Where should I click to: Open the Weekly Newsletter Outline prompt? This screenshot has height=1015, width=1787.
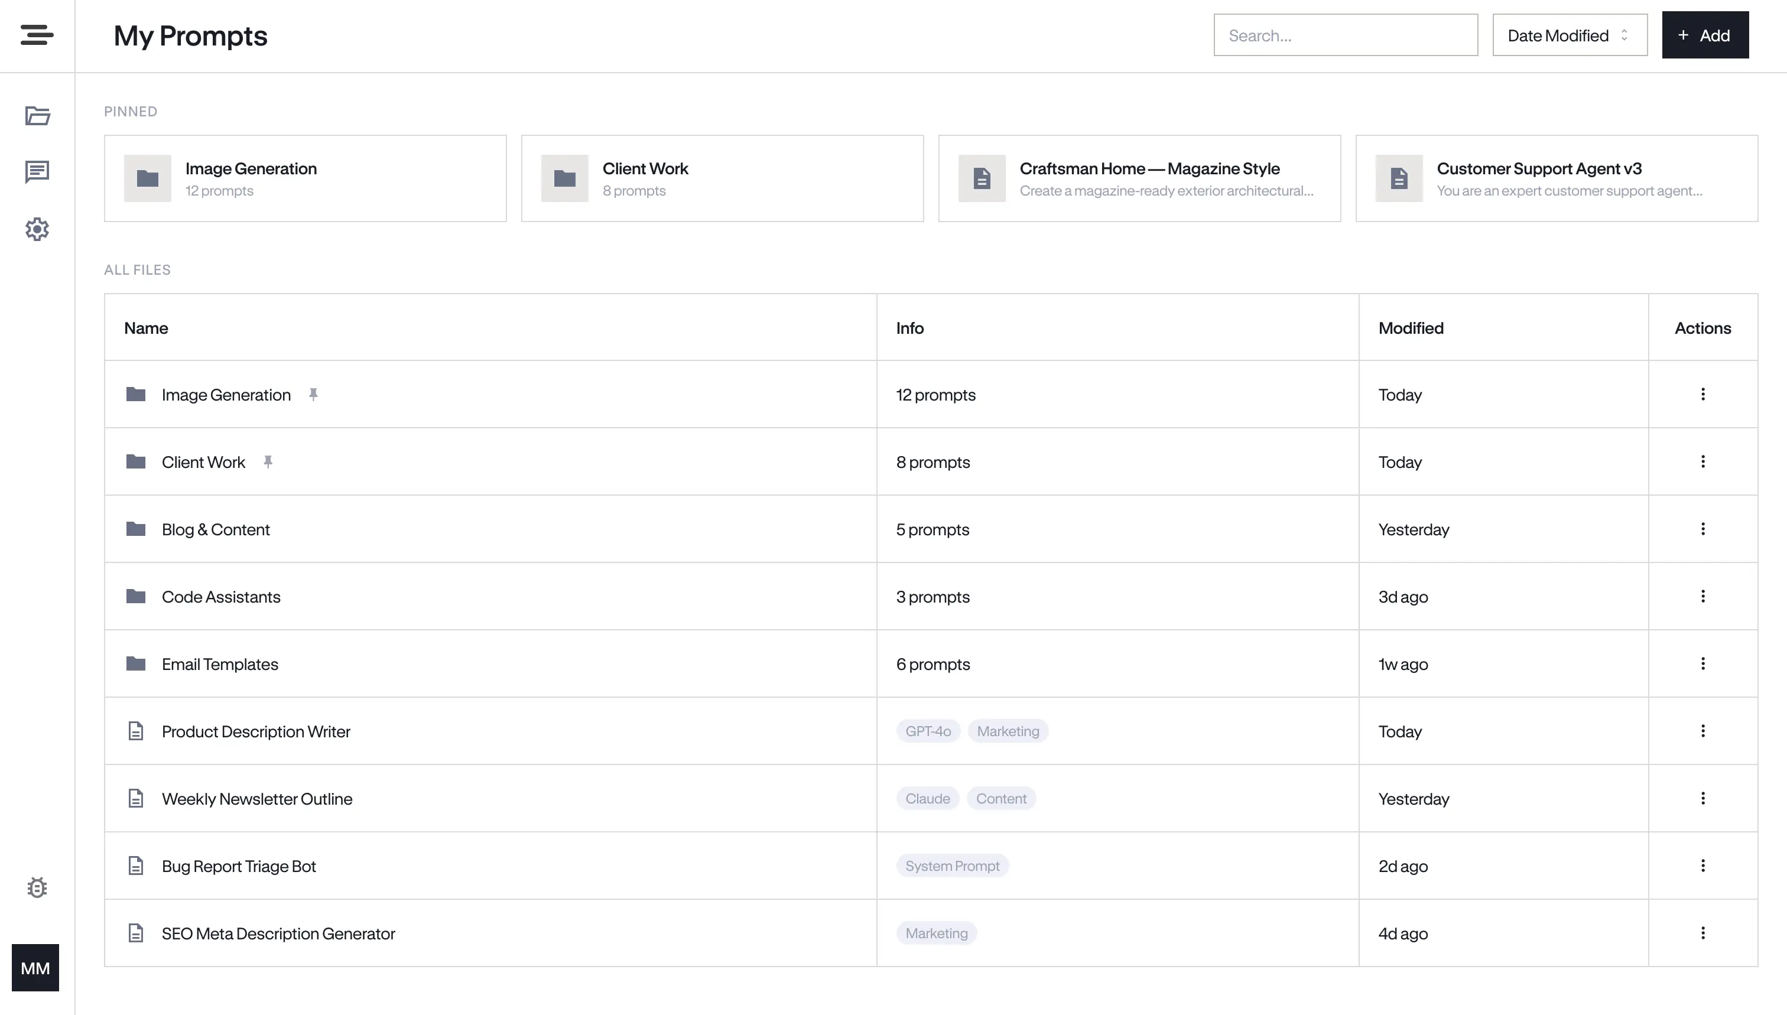[x=257, y=799]
